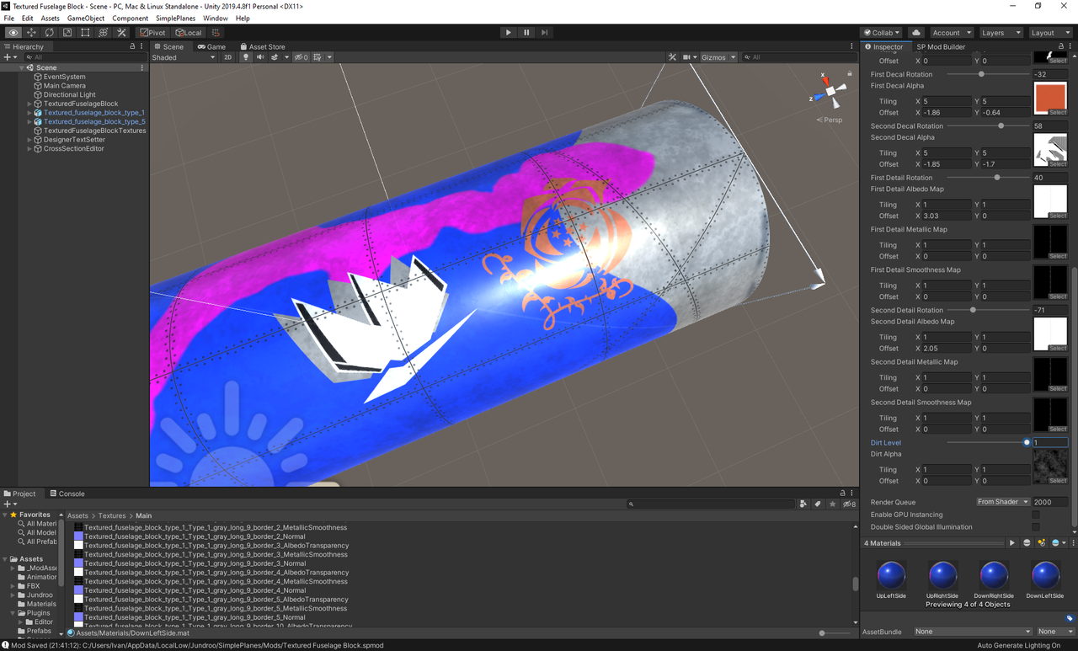
Task: Toggle scene lighting bulb
Action: click(x=246, y=57)
